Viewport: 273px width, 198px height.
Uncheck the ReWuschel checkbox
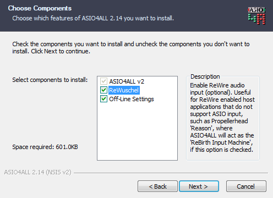[103, 90]
